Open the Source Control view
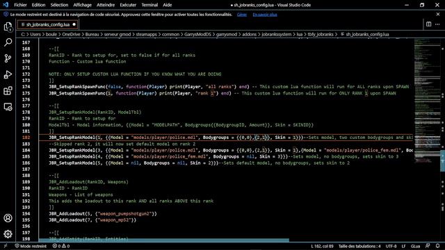 (8, 58)
